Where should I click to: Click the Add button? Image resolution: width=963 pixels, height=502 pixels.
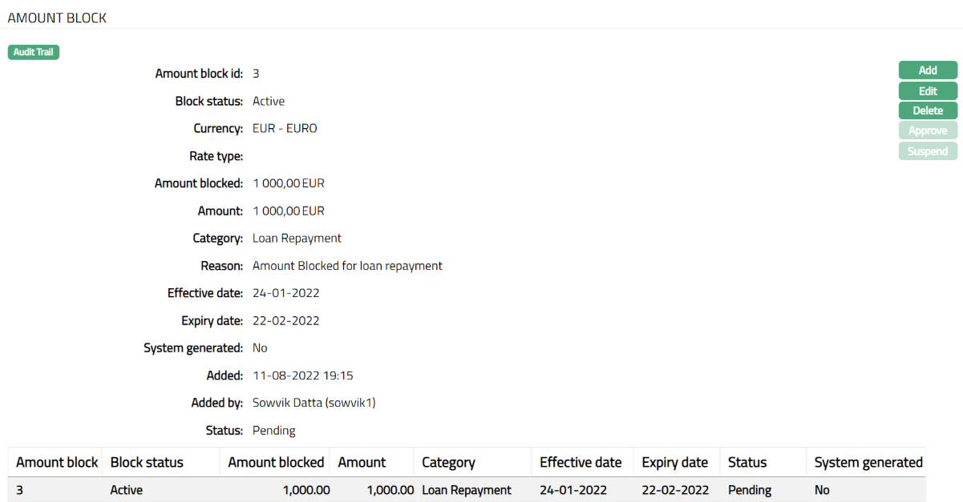click(x=928, y=70)
